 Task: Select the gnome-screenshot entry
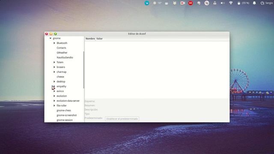(x=67, y=115)
